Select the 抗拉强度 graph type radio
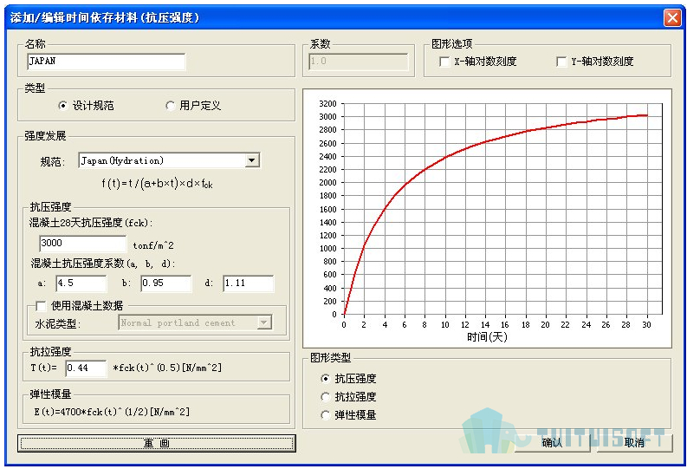The width and height of the screenshot is (687, 469). tap(326, 397)
